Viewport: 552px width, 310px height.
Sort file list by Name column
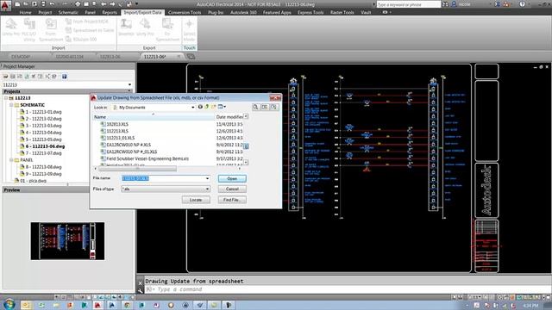154,117
